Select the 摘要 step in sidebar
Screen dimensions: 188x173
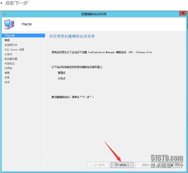(7, 73)
